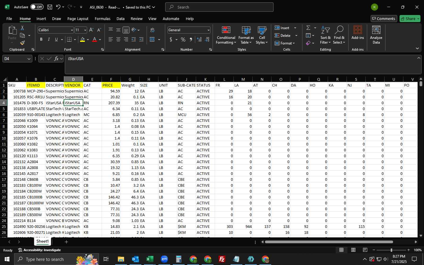This screenshot has width=424, height=265.
Task: Click the Insert cells button
Action: click(282, 28)
